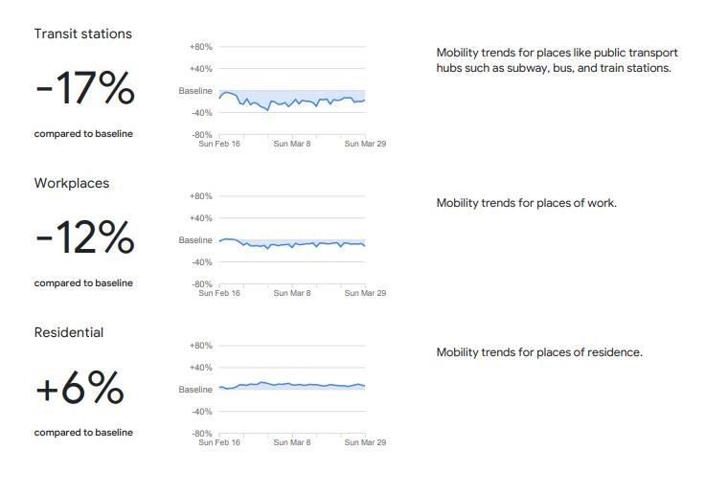Click the +80% label on the transit chart

(x=201, y=47)
